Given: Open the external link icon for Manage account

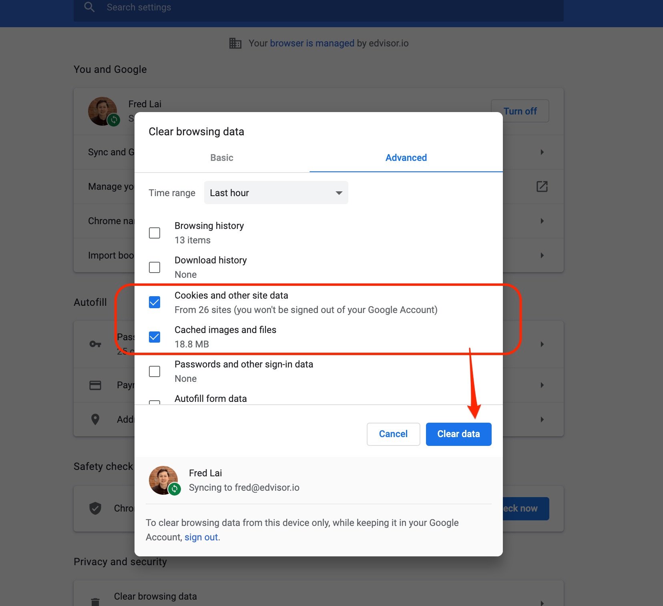Looking at the screenshot, I should coord(542,187).
